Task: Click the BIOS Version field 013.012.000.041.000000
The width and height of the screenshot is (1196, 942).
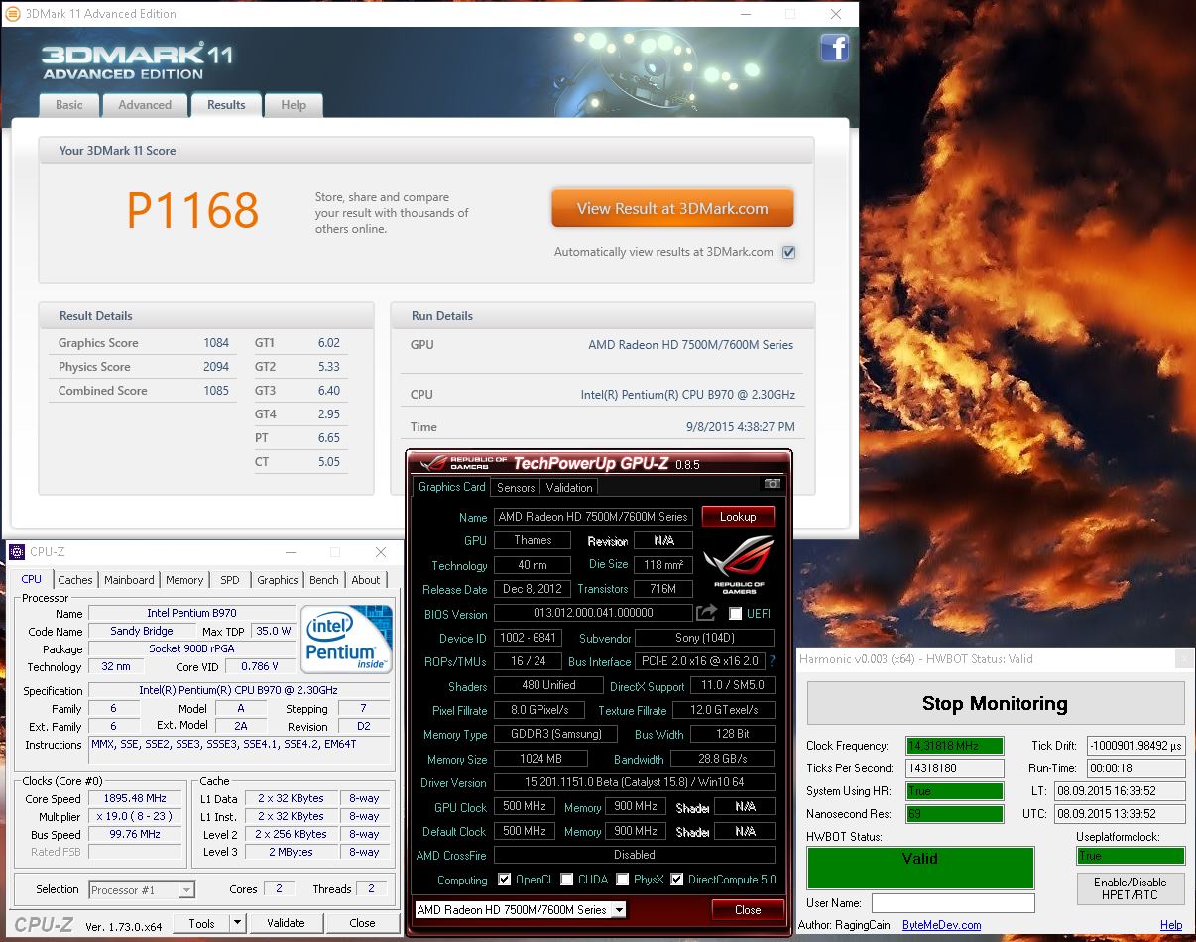Action: point(593,614)
